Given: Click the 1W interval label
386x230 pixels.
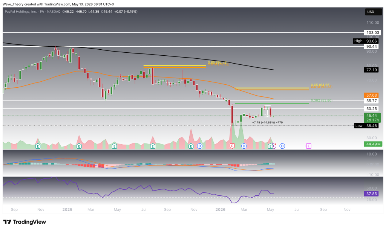Looking at the screenshot, I should [42, 12].
